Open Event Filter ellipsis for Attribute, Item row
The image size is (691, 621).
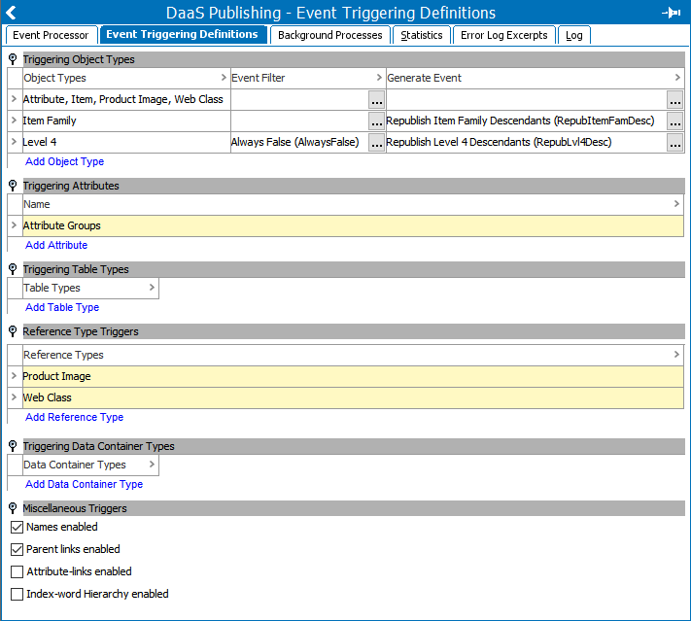tap(377, 100)
